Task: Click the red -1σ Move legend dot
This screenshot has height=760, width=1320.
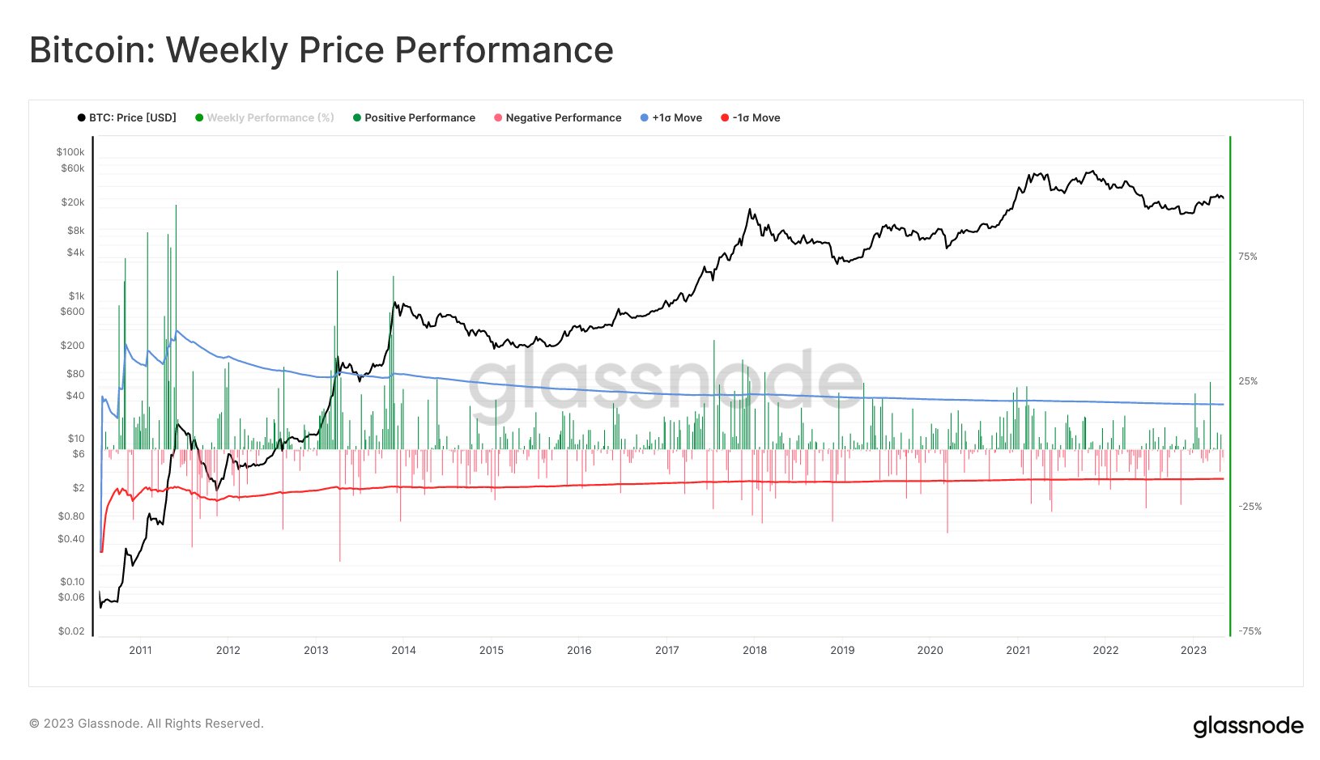Action: (725, 118)
